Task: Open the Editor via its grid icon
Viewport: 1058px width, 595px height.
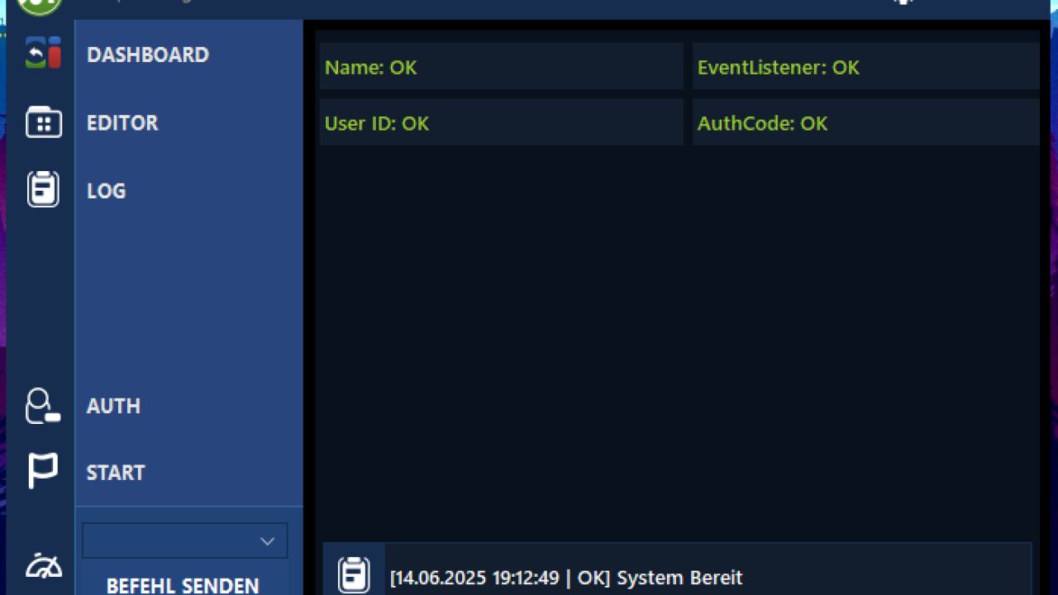Action: pyautogui.click(x=43, y=122)
